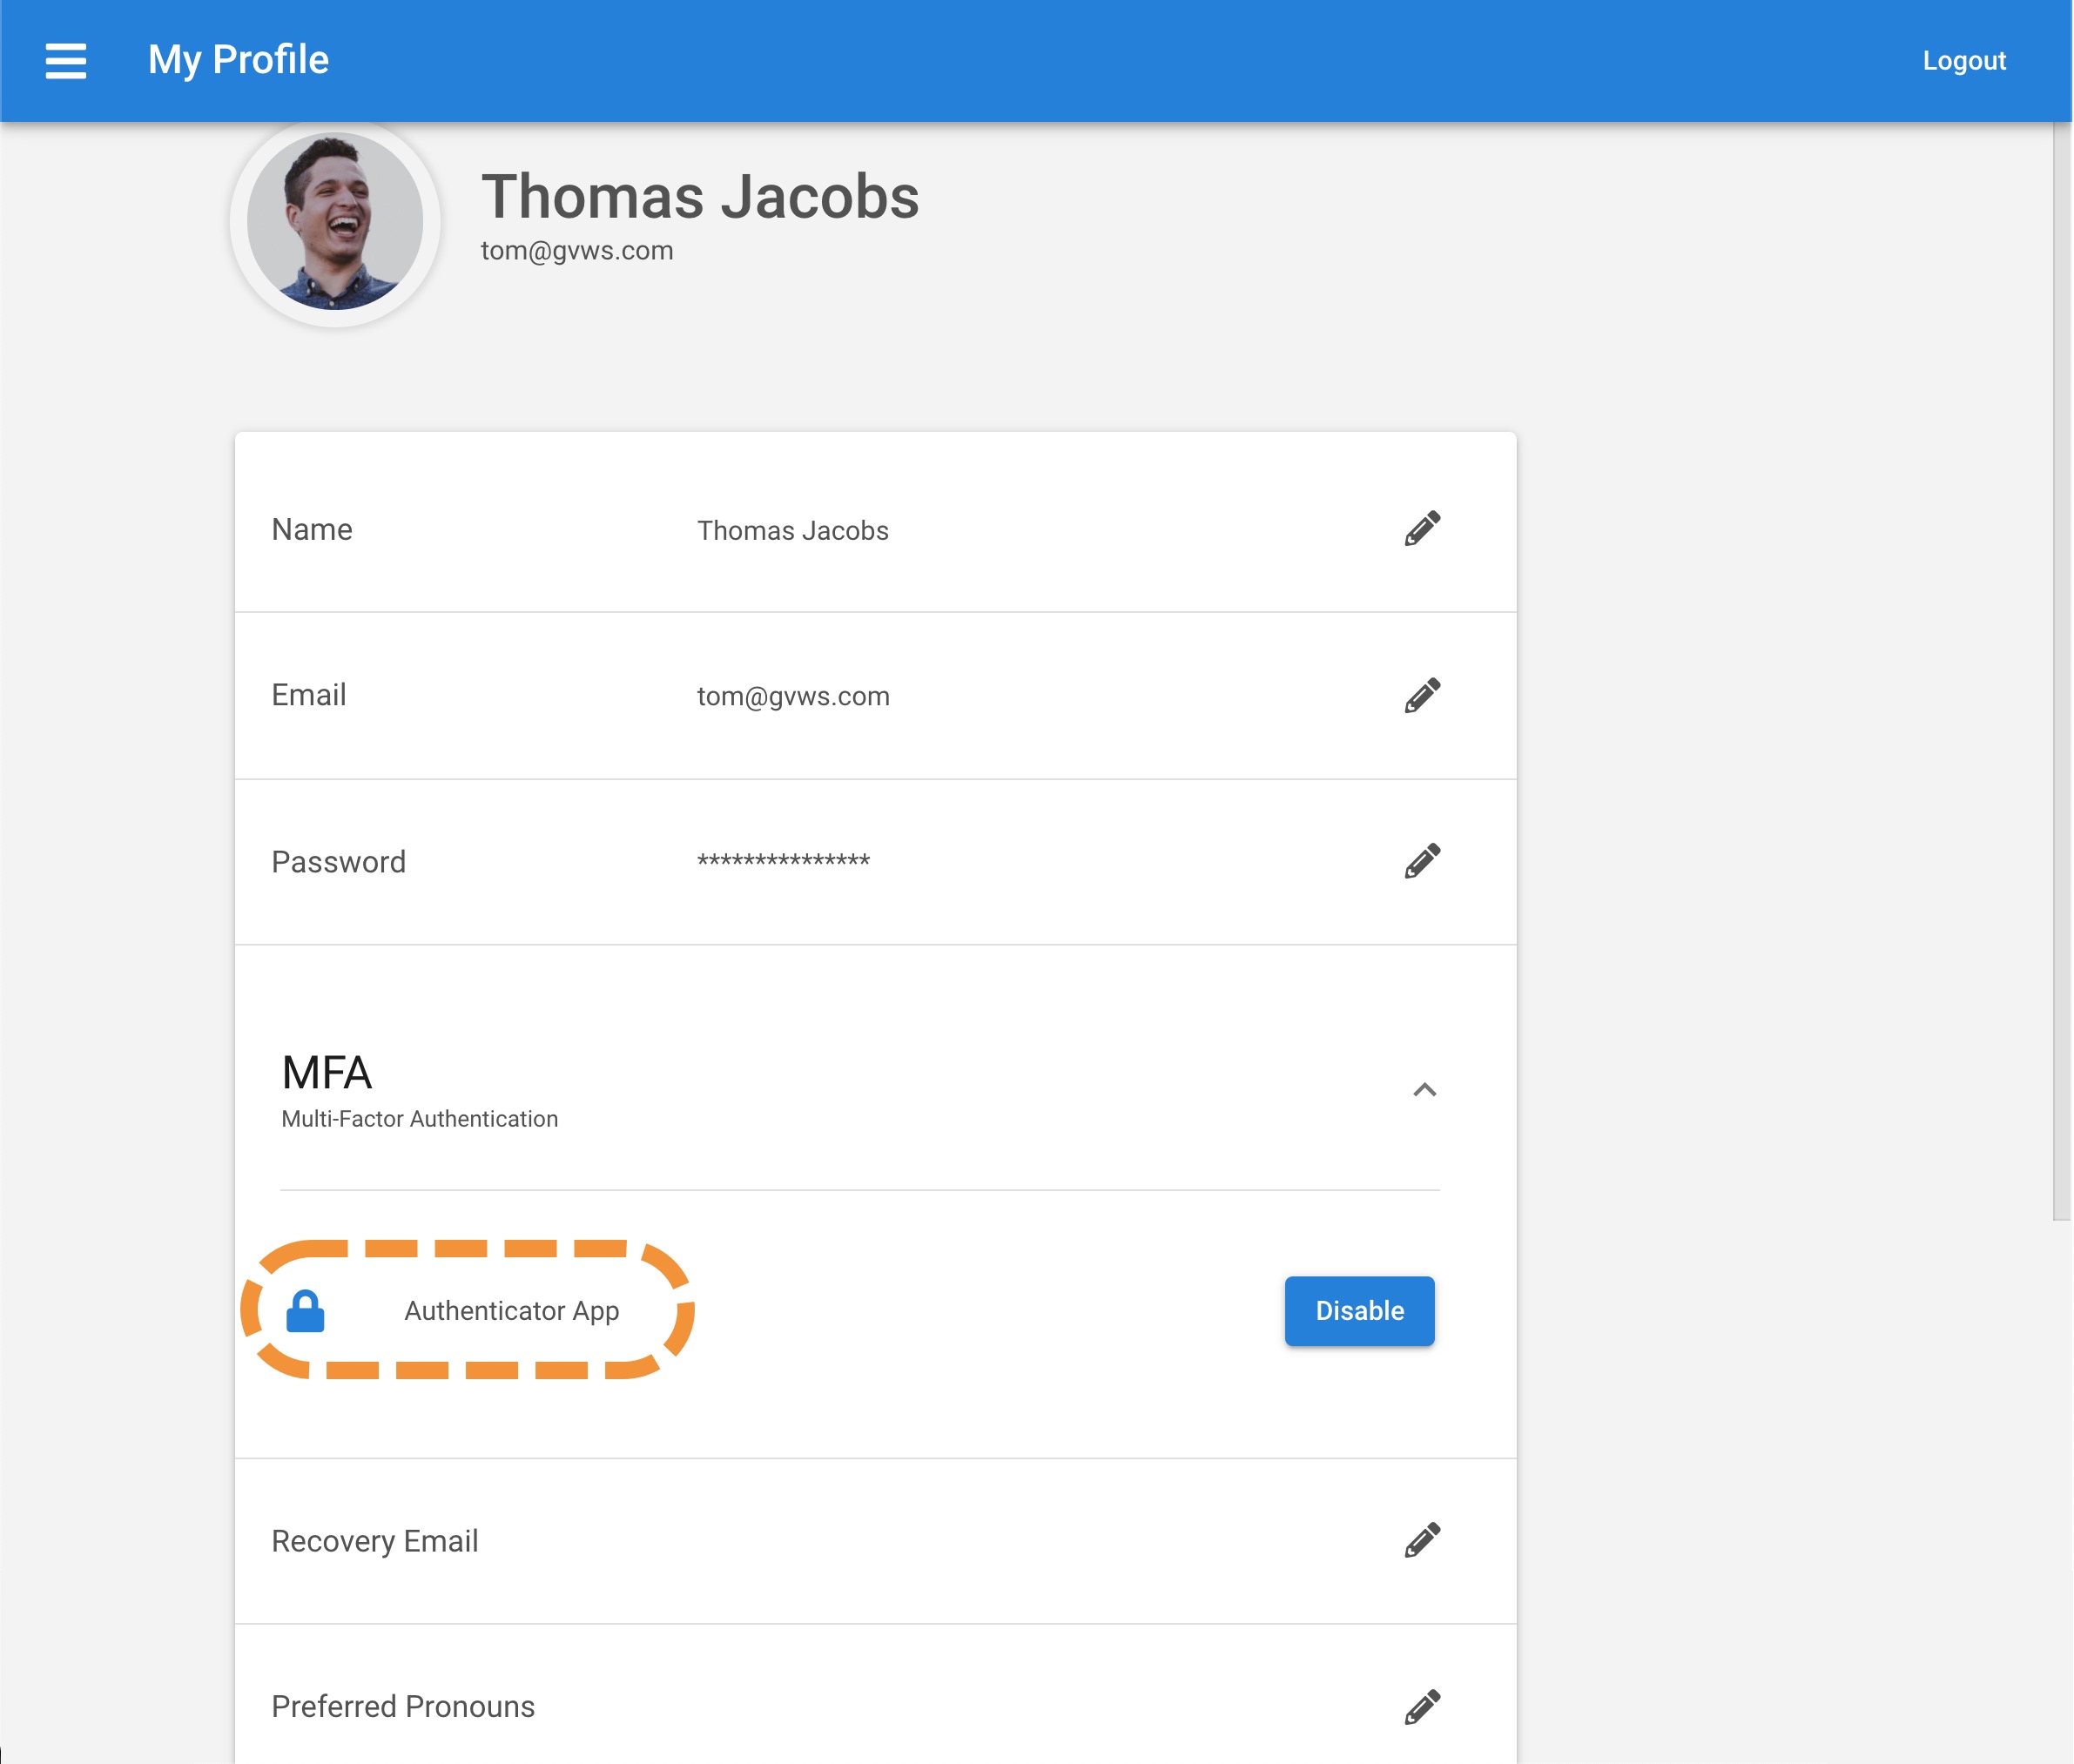Click the masked password value
The width and height of the screenshot is (2074, 1764).
tap(783, 861)
